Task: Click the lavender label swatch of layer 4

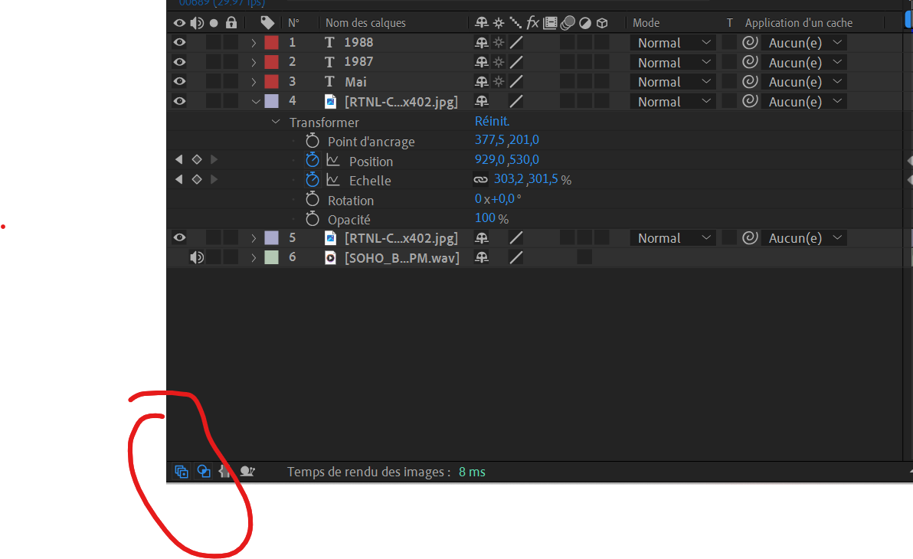Action: pyautogui.click(x=271, y=101)
